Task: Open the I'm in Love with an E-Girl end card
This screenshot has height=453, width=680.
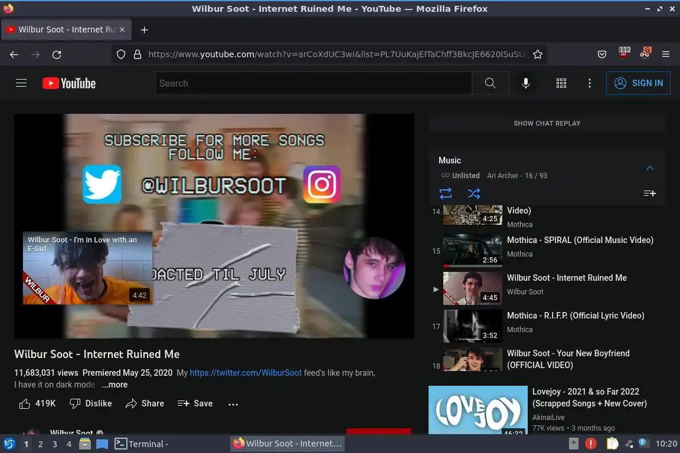Action: (87, 268)
